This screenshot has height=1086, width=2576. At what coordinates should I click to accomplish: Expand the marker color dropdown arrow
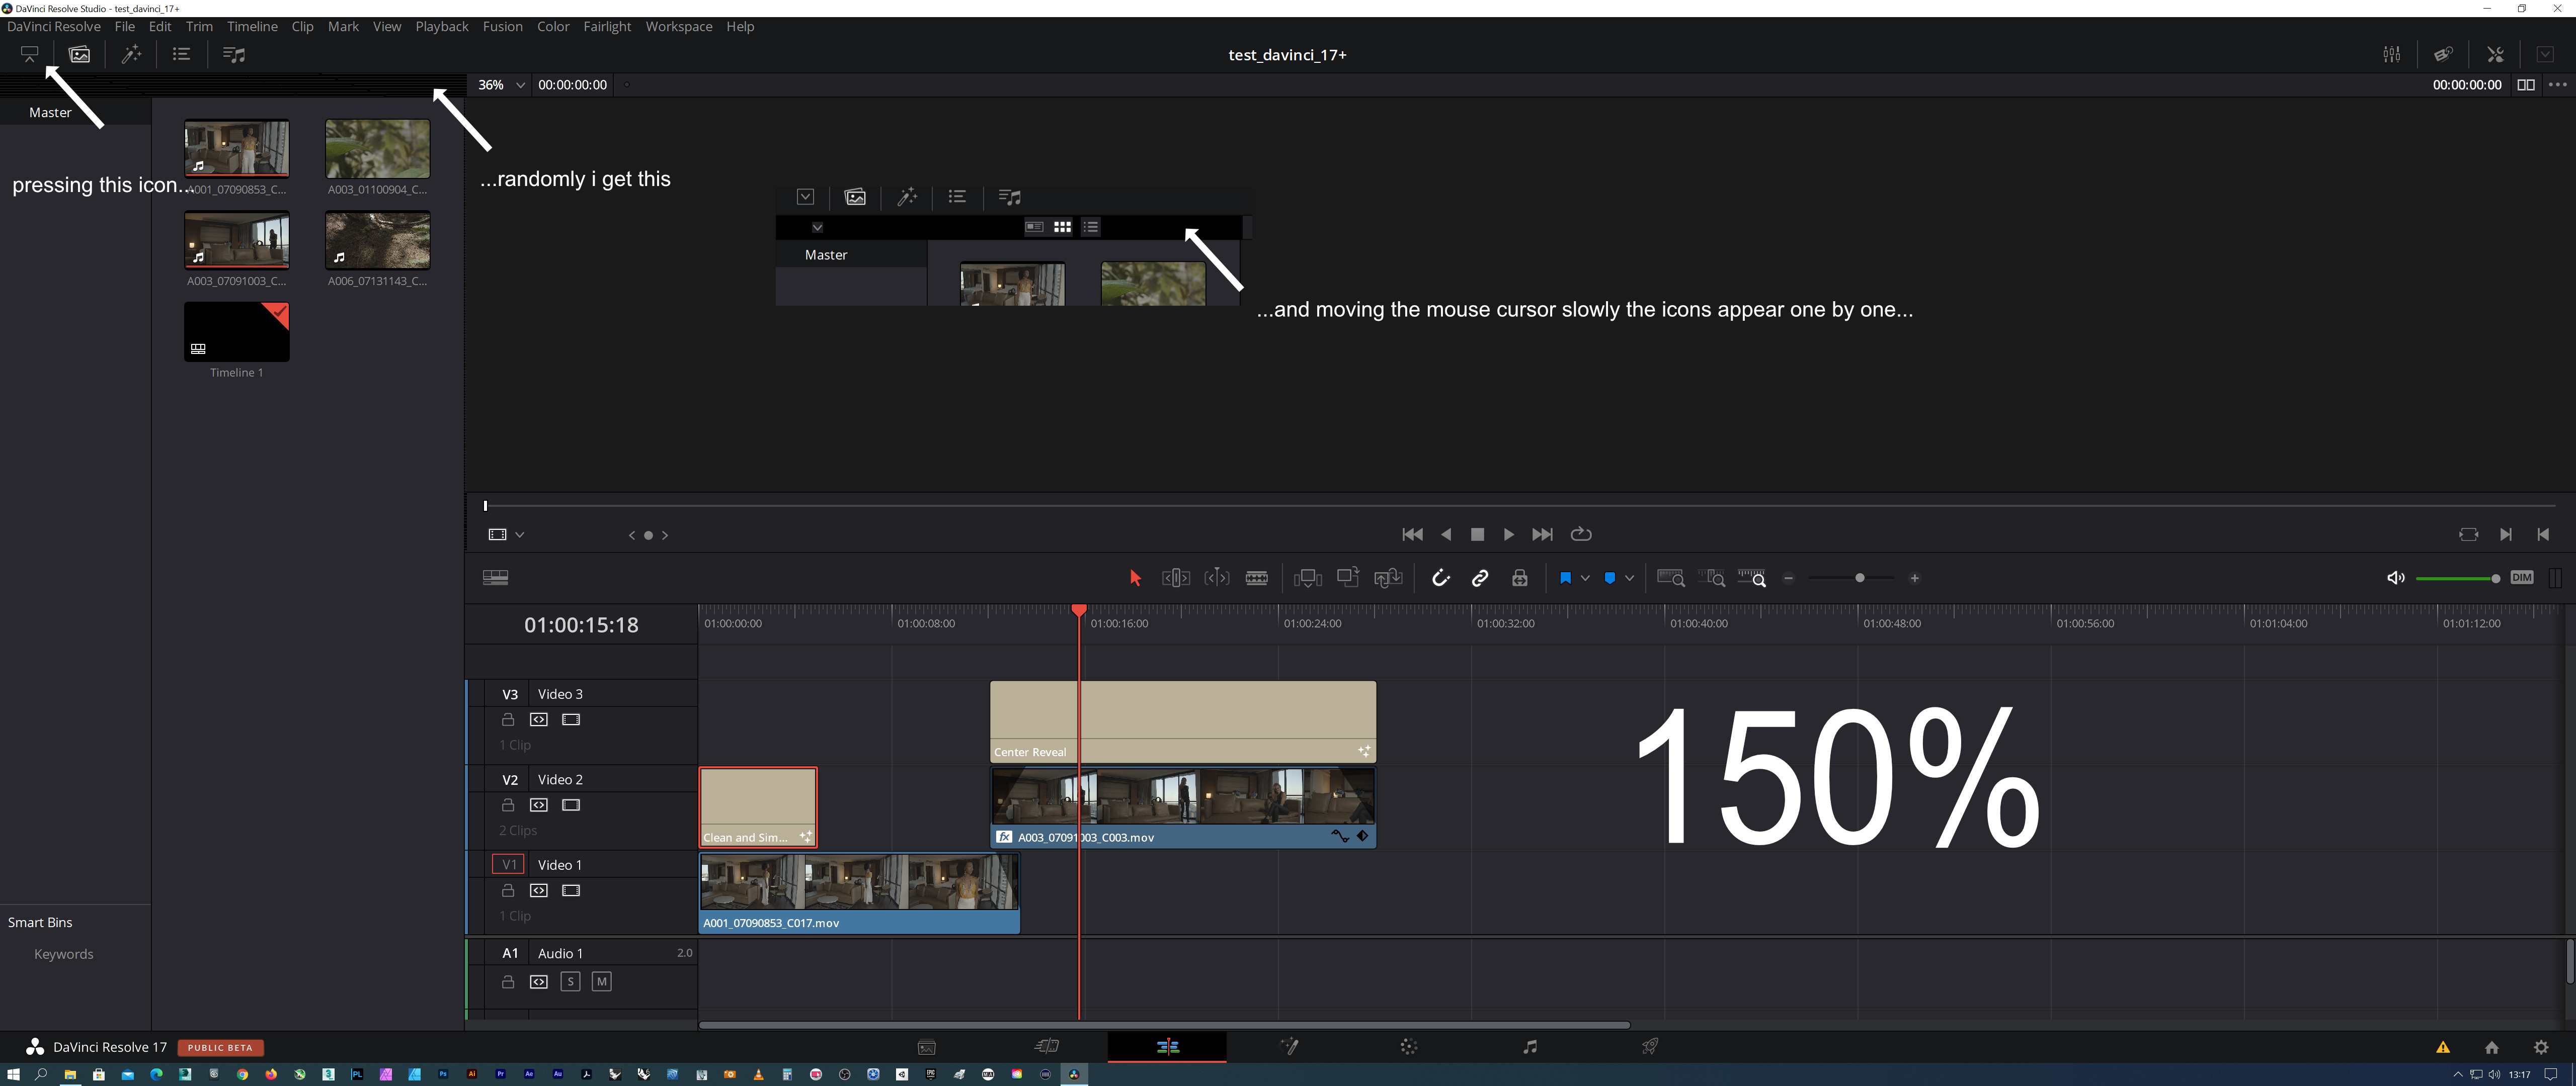pyautogui.click(x=1629, y=579)
